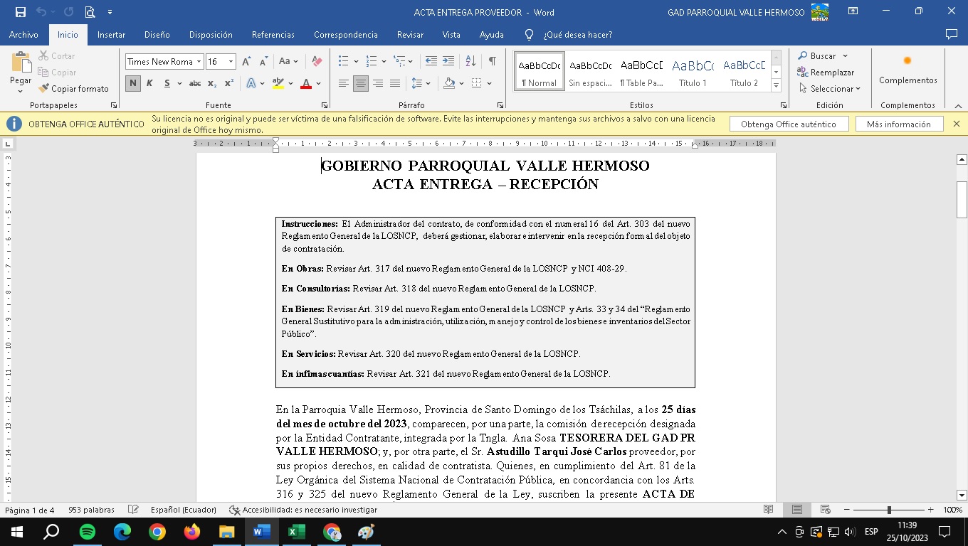Click the clear all formatting eraser icon
This screenshot has height=546, width=968.
(317, 62)
